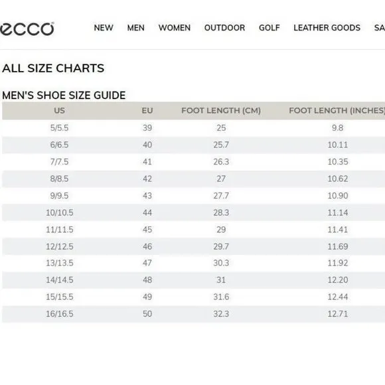The image size is (385, 385).
Task: Click the 28.3 cm foot length cell
Action: pyautogui.click(x=221, y=212)
